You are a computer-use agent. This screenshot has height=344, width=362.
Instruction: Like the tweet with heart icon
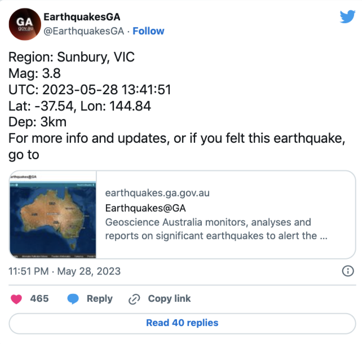pos(16,299)
